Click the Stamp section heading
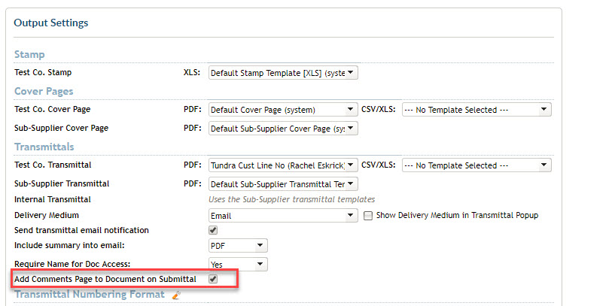This screenshot has width=615, height=306. point(29,54)
